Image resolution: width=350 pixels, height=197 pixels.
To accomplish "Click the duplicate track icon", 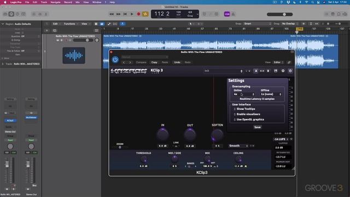I will pos(55,31).
